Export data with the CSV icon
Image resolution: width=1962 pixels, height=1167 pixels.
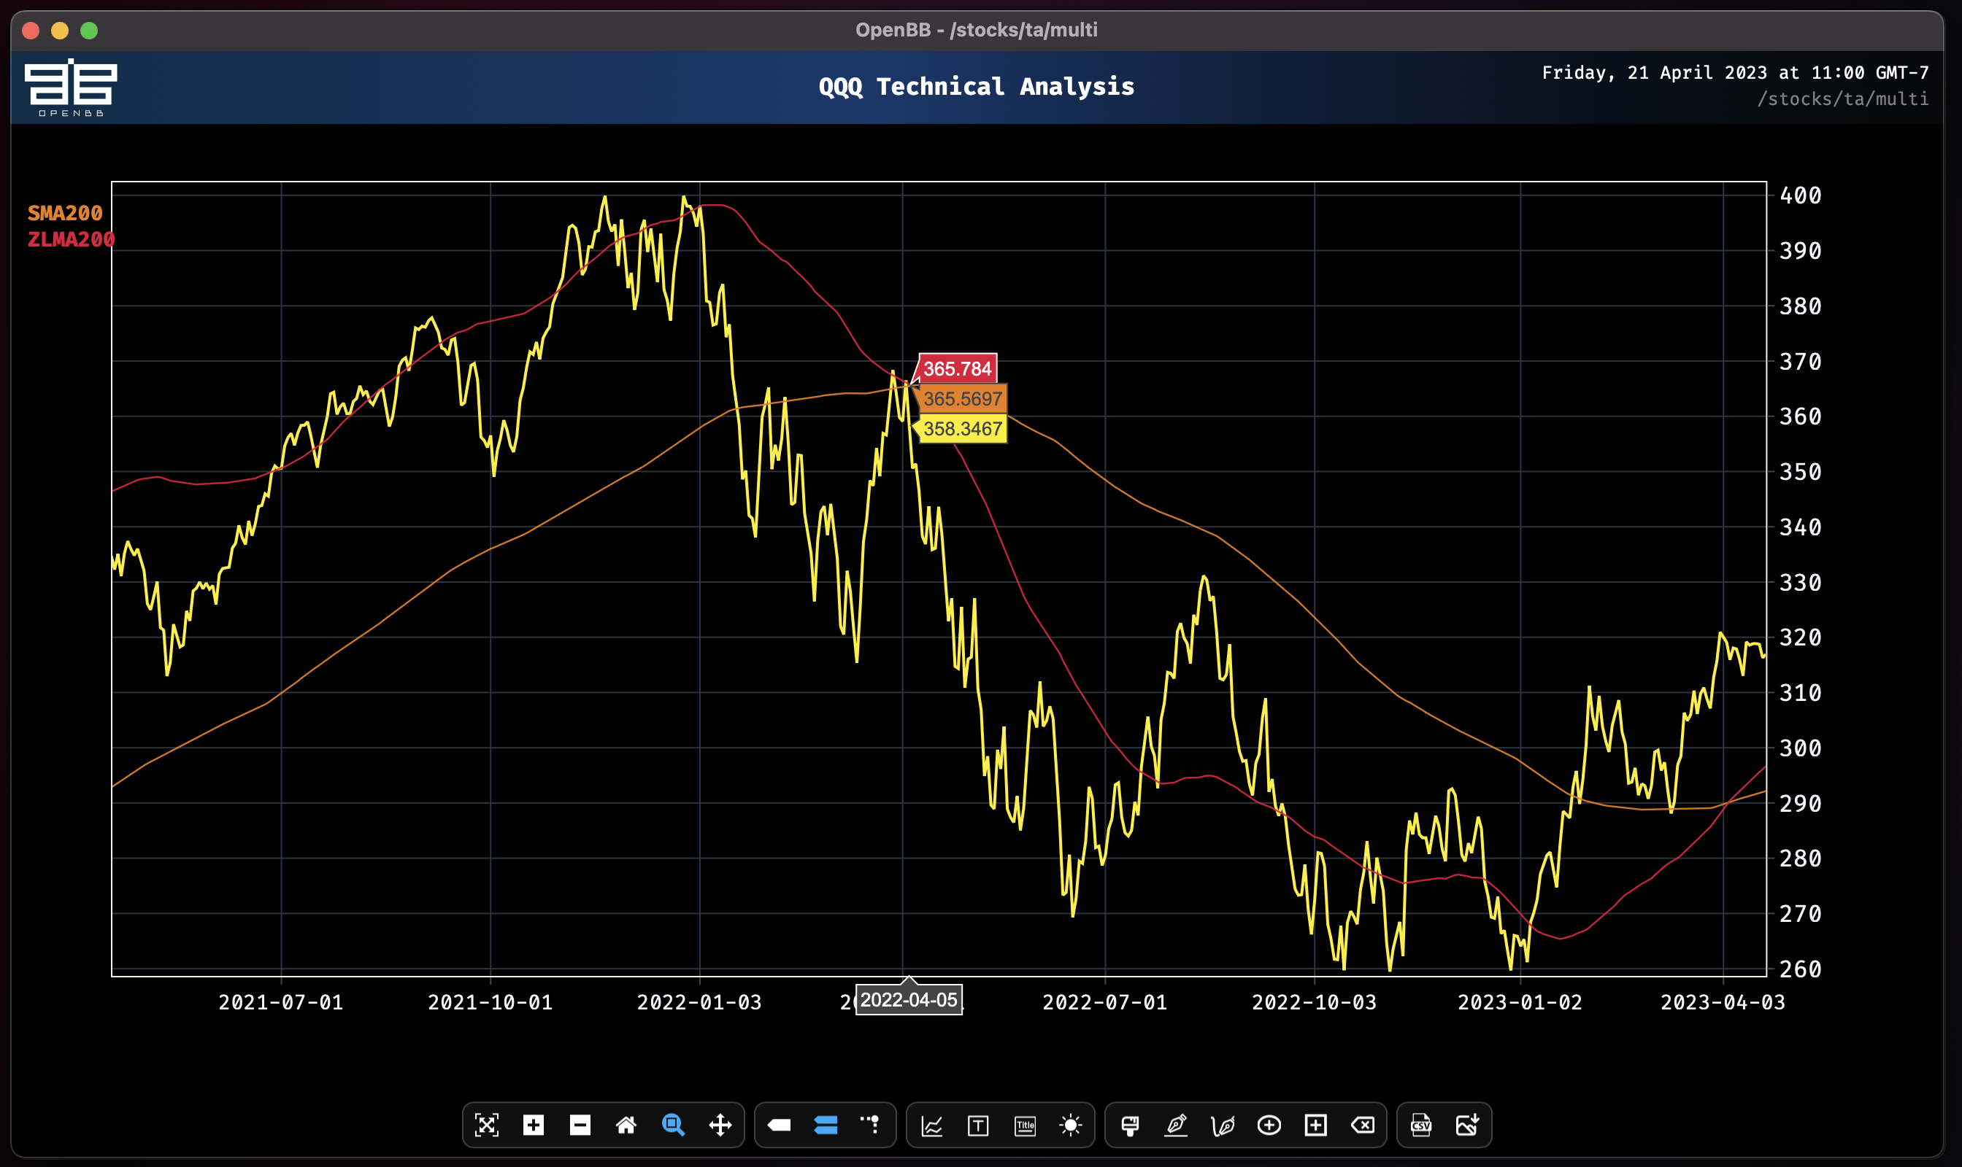[x=1421, y=1125]
